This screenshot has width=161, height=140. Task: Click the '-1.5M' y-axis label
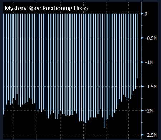pos(151,87)
